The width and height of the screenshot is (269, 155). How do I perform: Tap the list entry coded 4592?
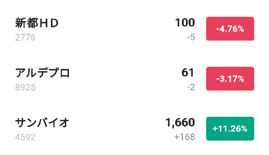[101, 130]
